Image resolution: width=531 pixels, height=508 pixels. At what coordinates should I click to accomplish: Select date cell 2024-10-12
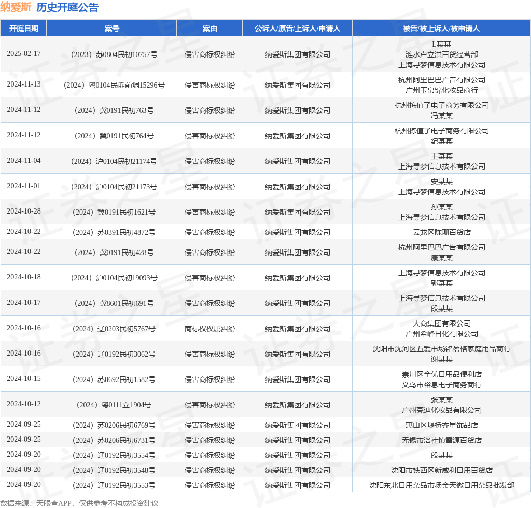coord(24,404)
